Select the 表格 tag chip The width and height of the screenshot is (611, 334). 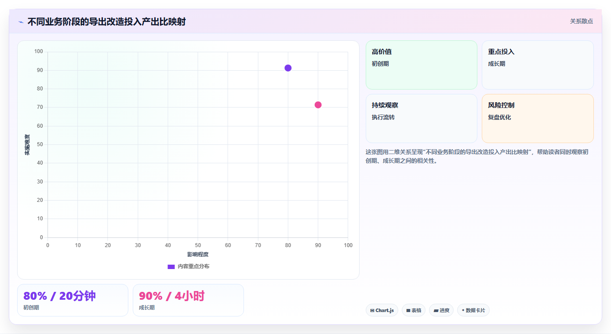[414, 310]
